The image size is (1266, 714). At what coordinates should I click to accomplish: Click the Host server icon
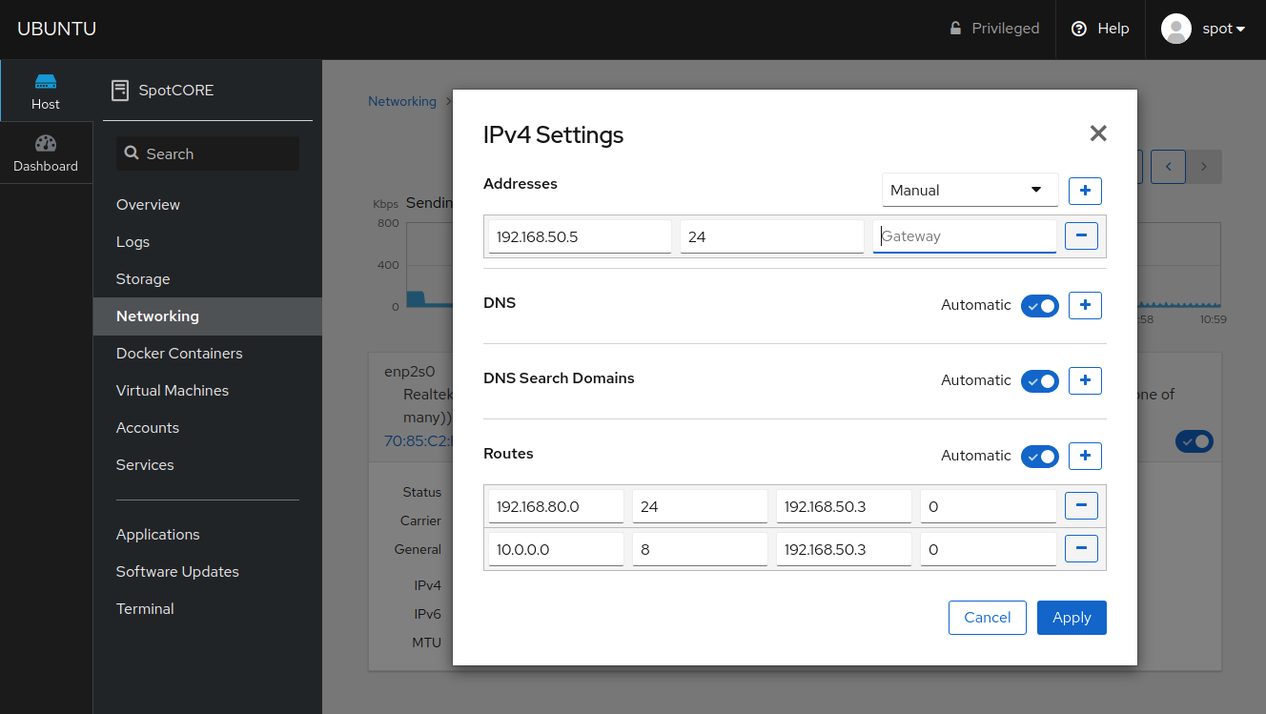coord(46,82)
